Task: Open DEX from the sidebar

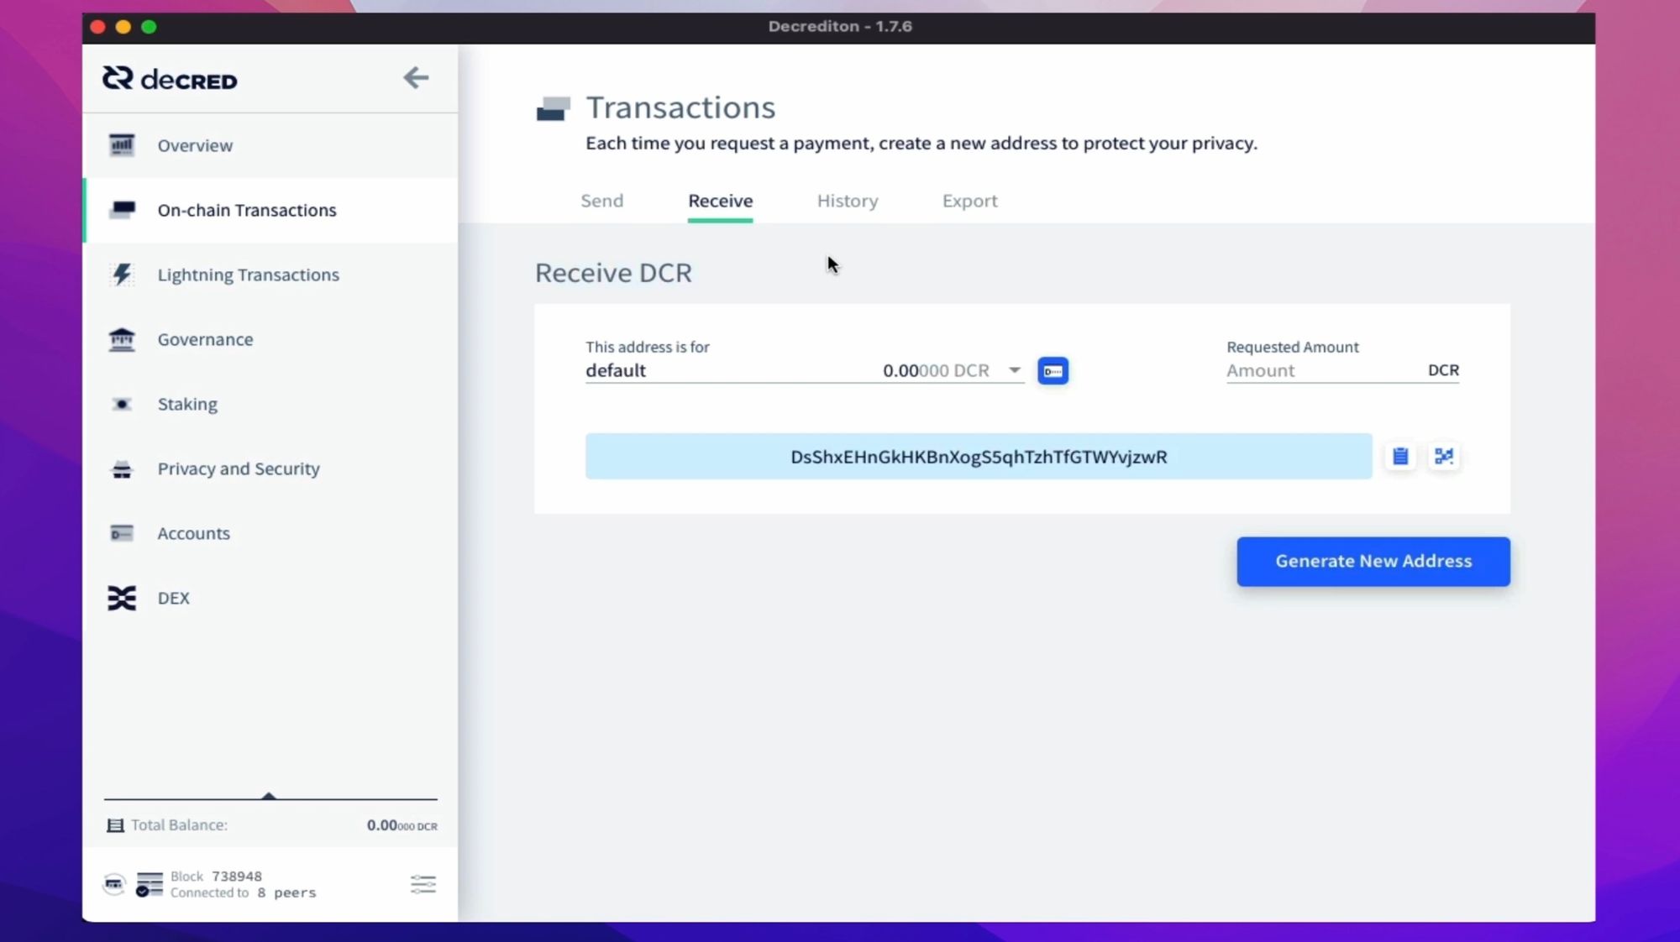Action: tap(173, 598)
